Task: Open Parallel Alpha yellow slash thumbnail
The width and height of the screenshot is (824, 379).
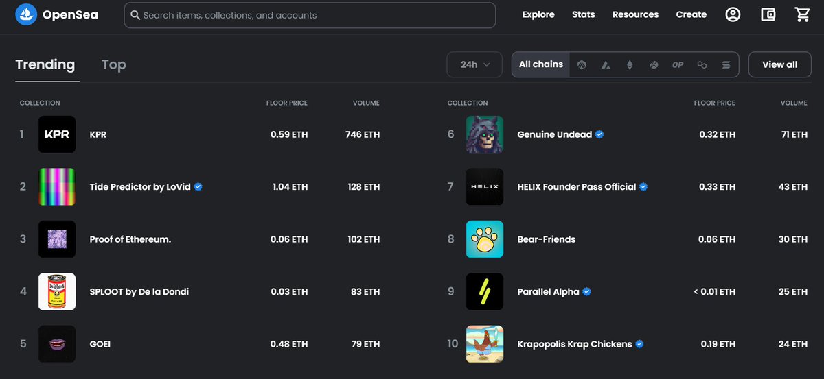Action: click(x=485, y=291)
